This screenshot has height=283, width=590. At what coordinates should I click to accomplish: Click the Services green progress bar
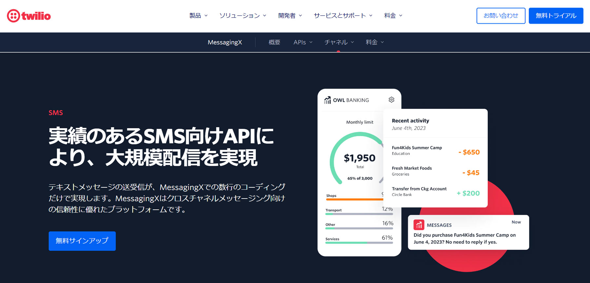click(359, 243)
